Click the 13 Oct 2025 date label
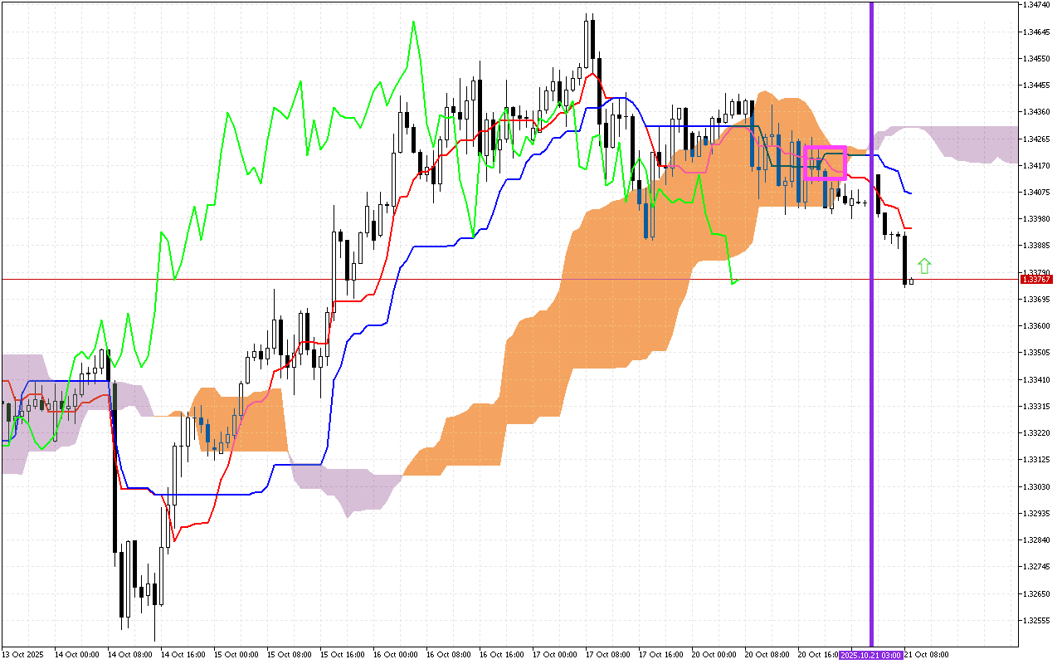 23,656
